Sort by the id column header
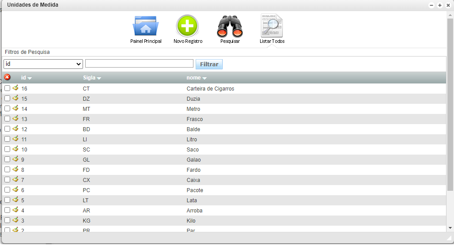454x246 pixels. (26, 78)
